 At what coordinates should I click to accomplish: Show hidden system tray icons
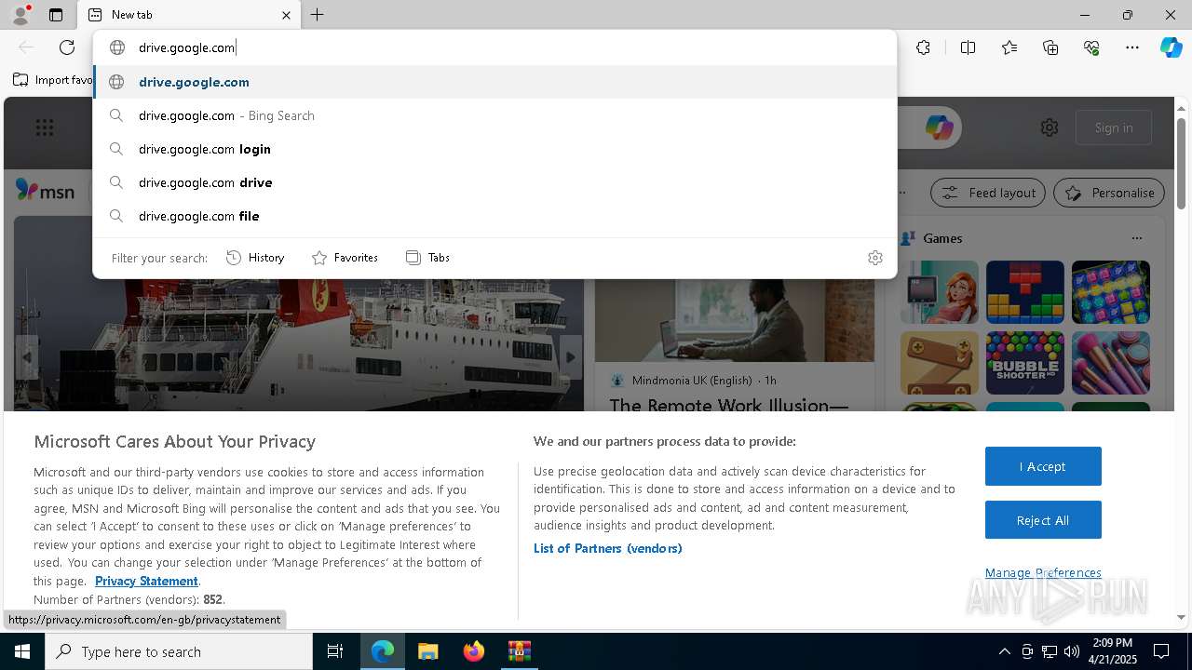tap(1004, 651)
